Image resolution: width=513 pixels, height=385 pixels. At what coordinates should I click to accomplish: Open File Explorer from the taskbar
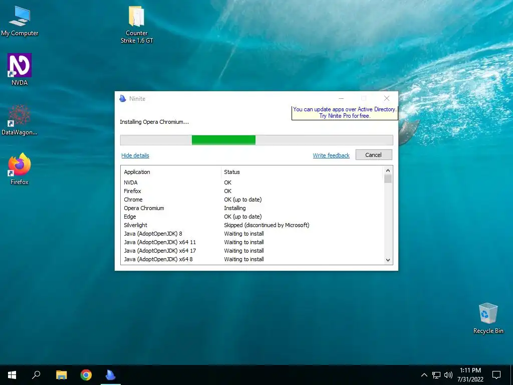point(61,375)
